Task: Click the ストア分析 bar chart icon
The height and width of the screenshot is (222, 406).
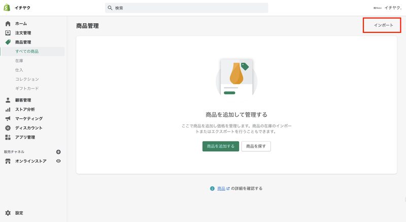Action: coord(8,109)
